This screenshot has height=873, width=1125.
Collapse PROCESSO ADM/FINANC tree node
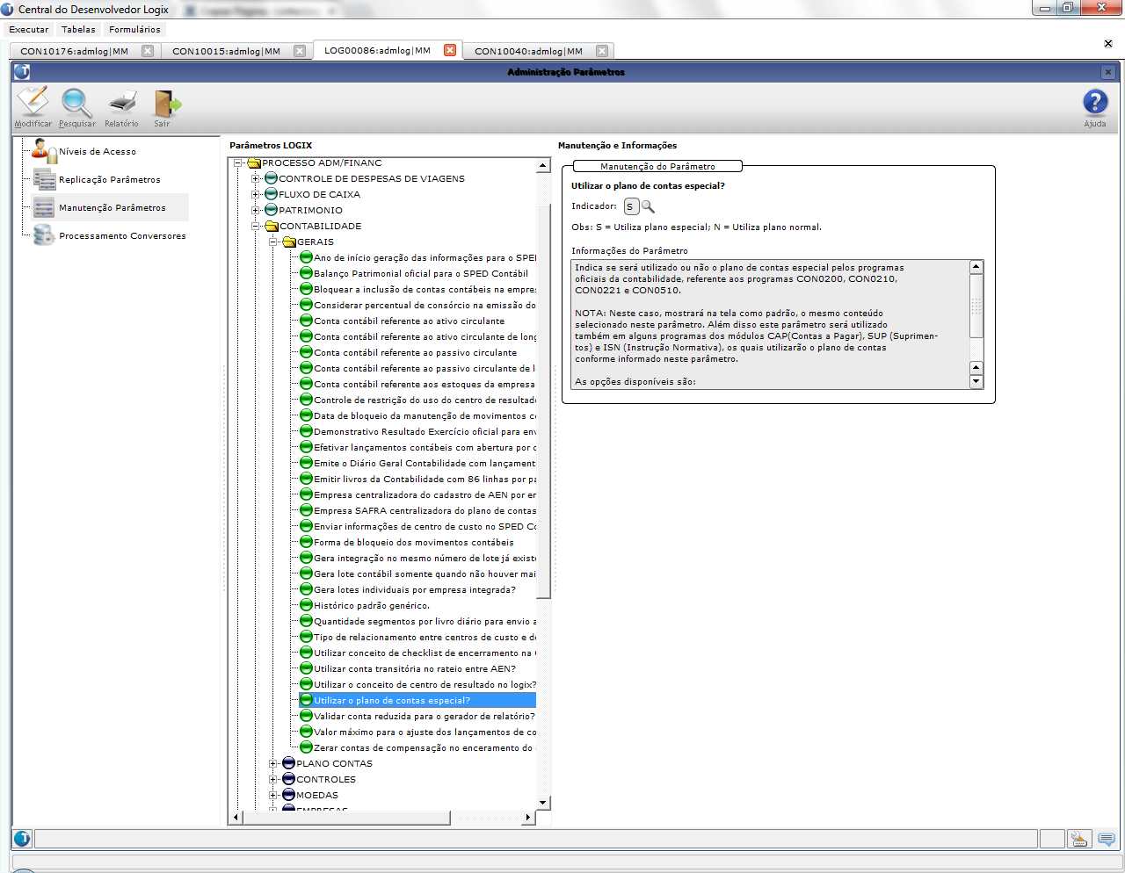point(238,163)
